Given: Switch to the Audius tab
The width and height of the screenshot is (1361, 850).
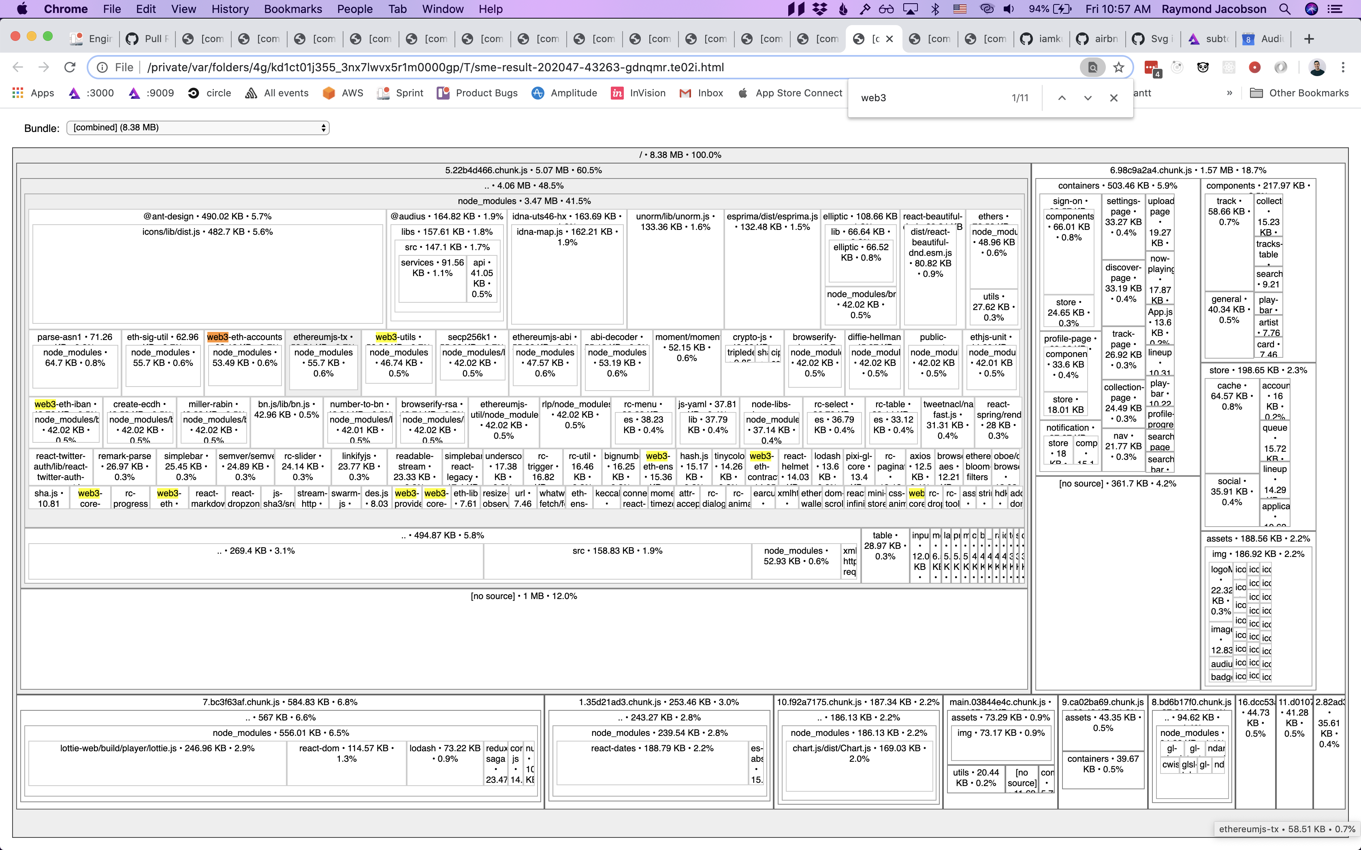Looking at the screenshot, I should [x=1264, y=39].
